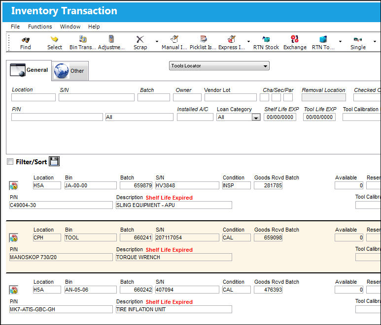381x325 pixels.
Task: Click the bin value JA-00-00
Action: (x=91, y=185)
